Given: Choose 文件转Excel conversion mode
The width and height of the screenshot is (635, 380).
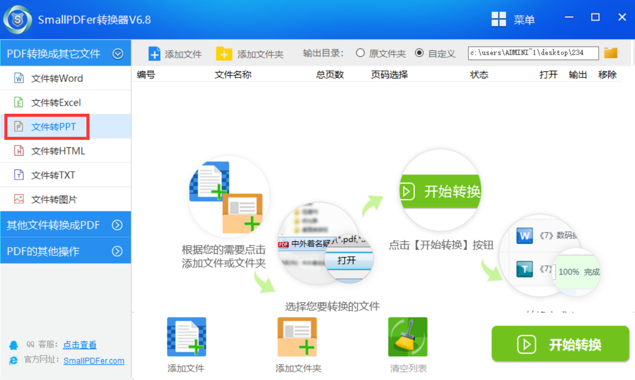Looking at the screenshot, I should tap(65, 102).
